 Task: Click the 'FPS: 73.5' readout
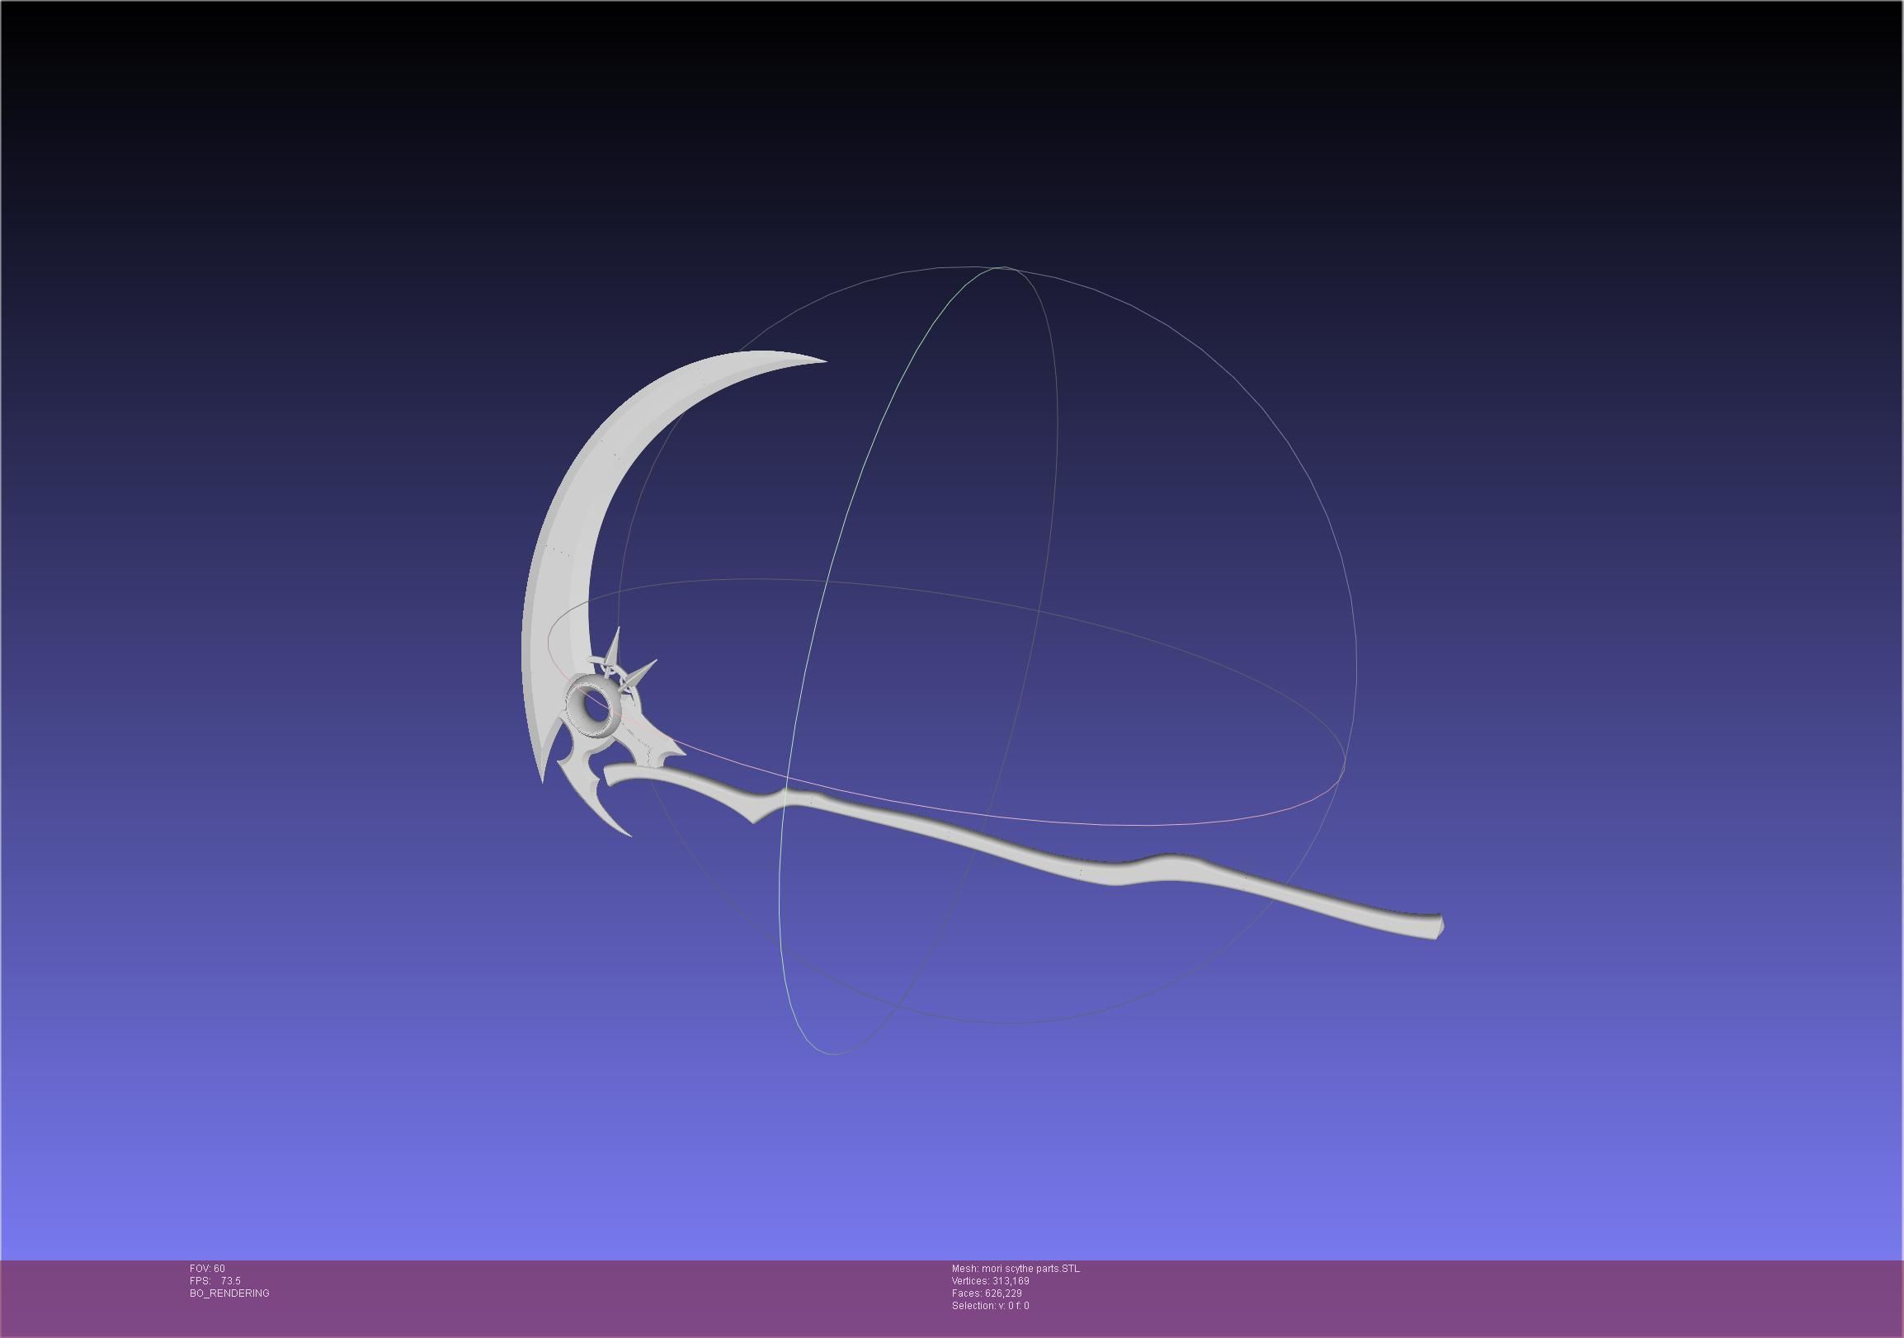[214, 1281]
